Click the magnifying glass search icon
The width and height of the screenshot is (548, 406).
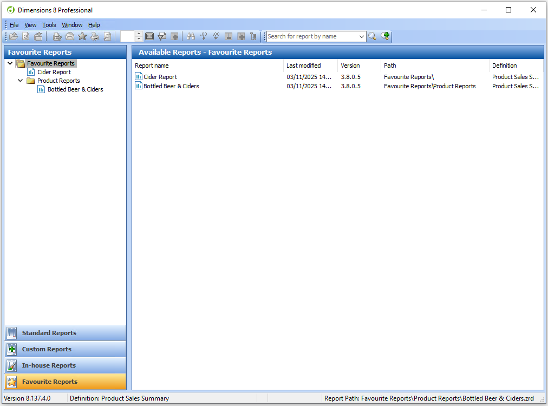[373, 36]
